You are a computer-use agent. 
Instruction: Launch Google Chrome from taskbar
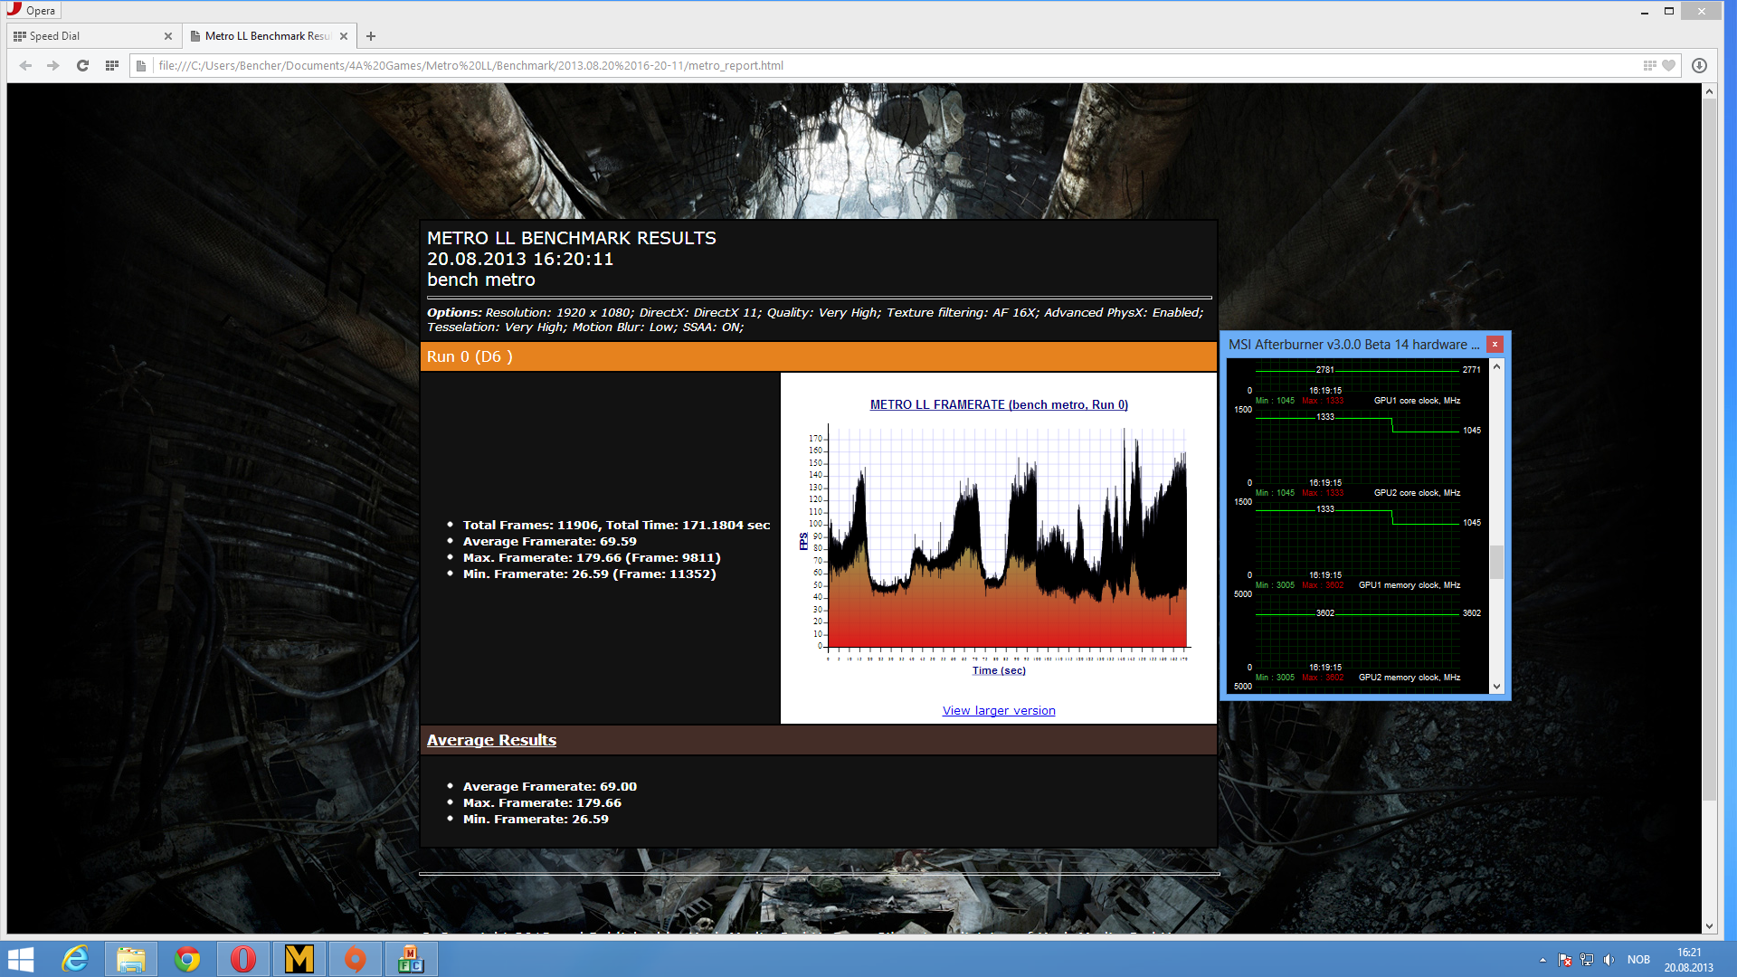tap(187, 959)
